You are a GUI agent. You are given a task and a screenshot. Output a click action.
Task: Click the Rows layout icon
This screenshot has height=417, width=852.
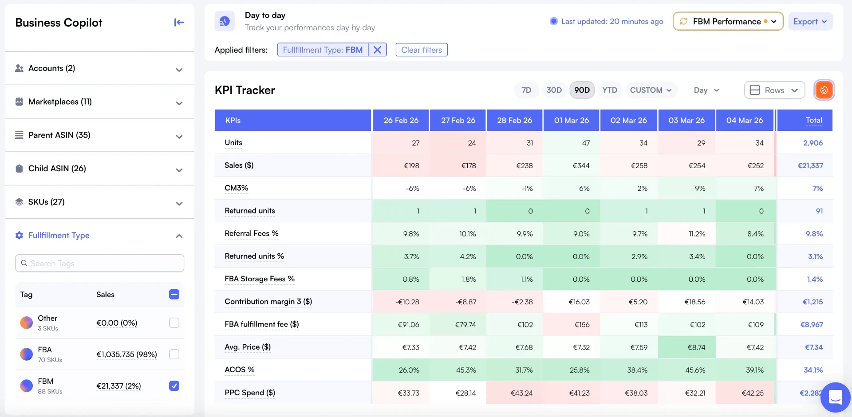pos(754,90)
